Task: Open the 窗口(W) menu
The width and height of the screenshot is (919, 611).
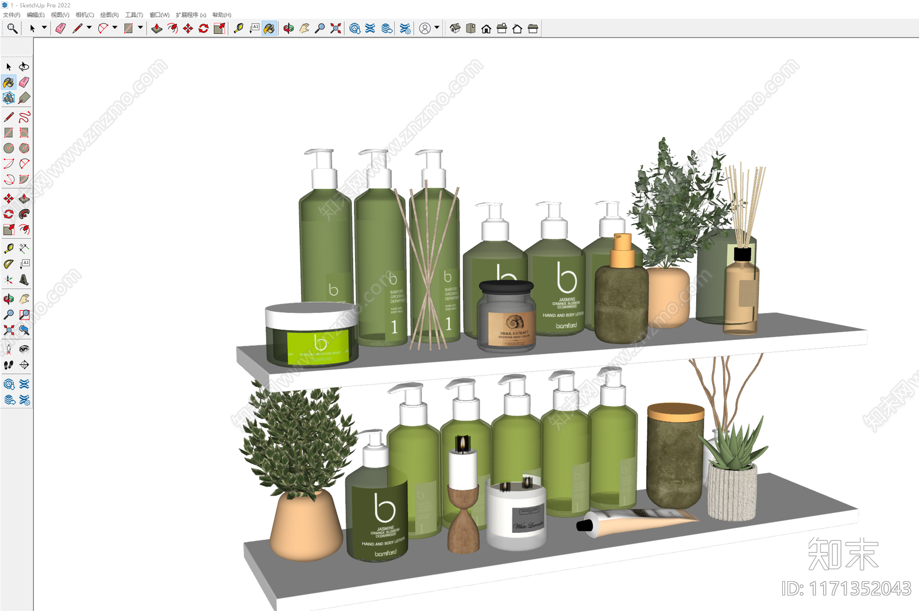Action: point(159,15)
